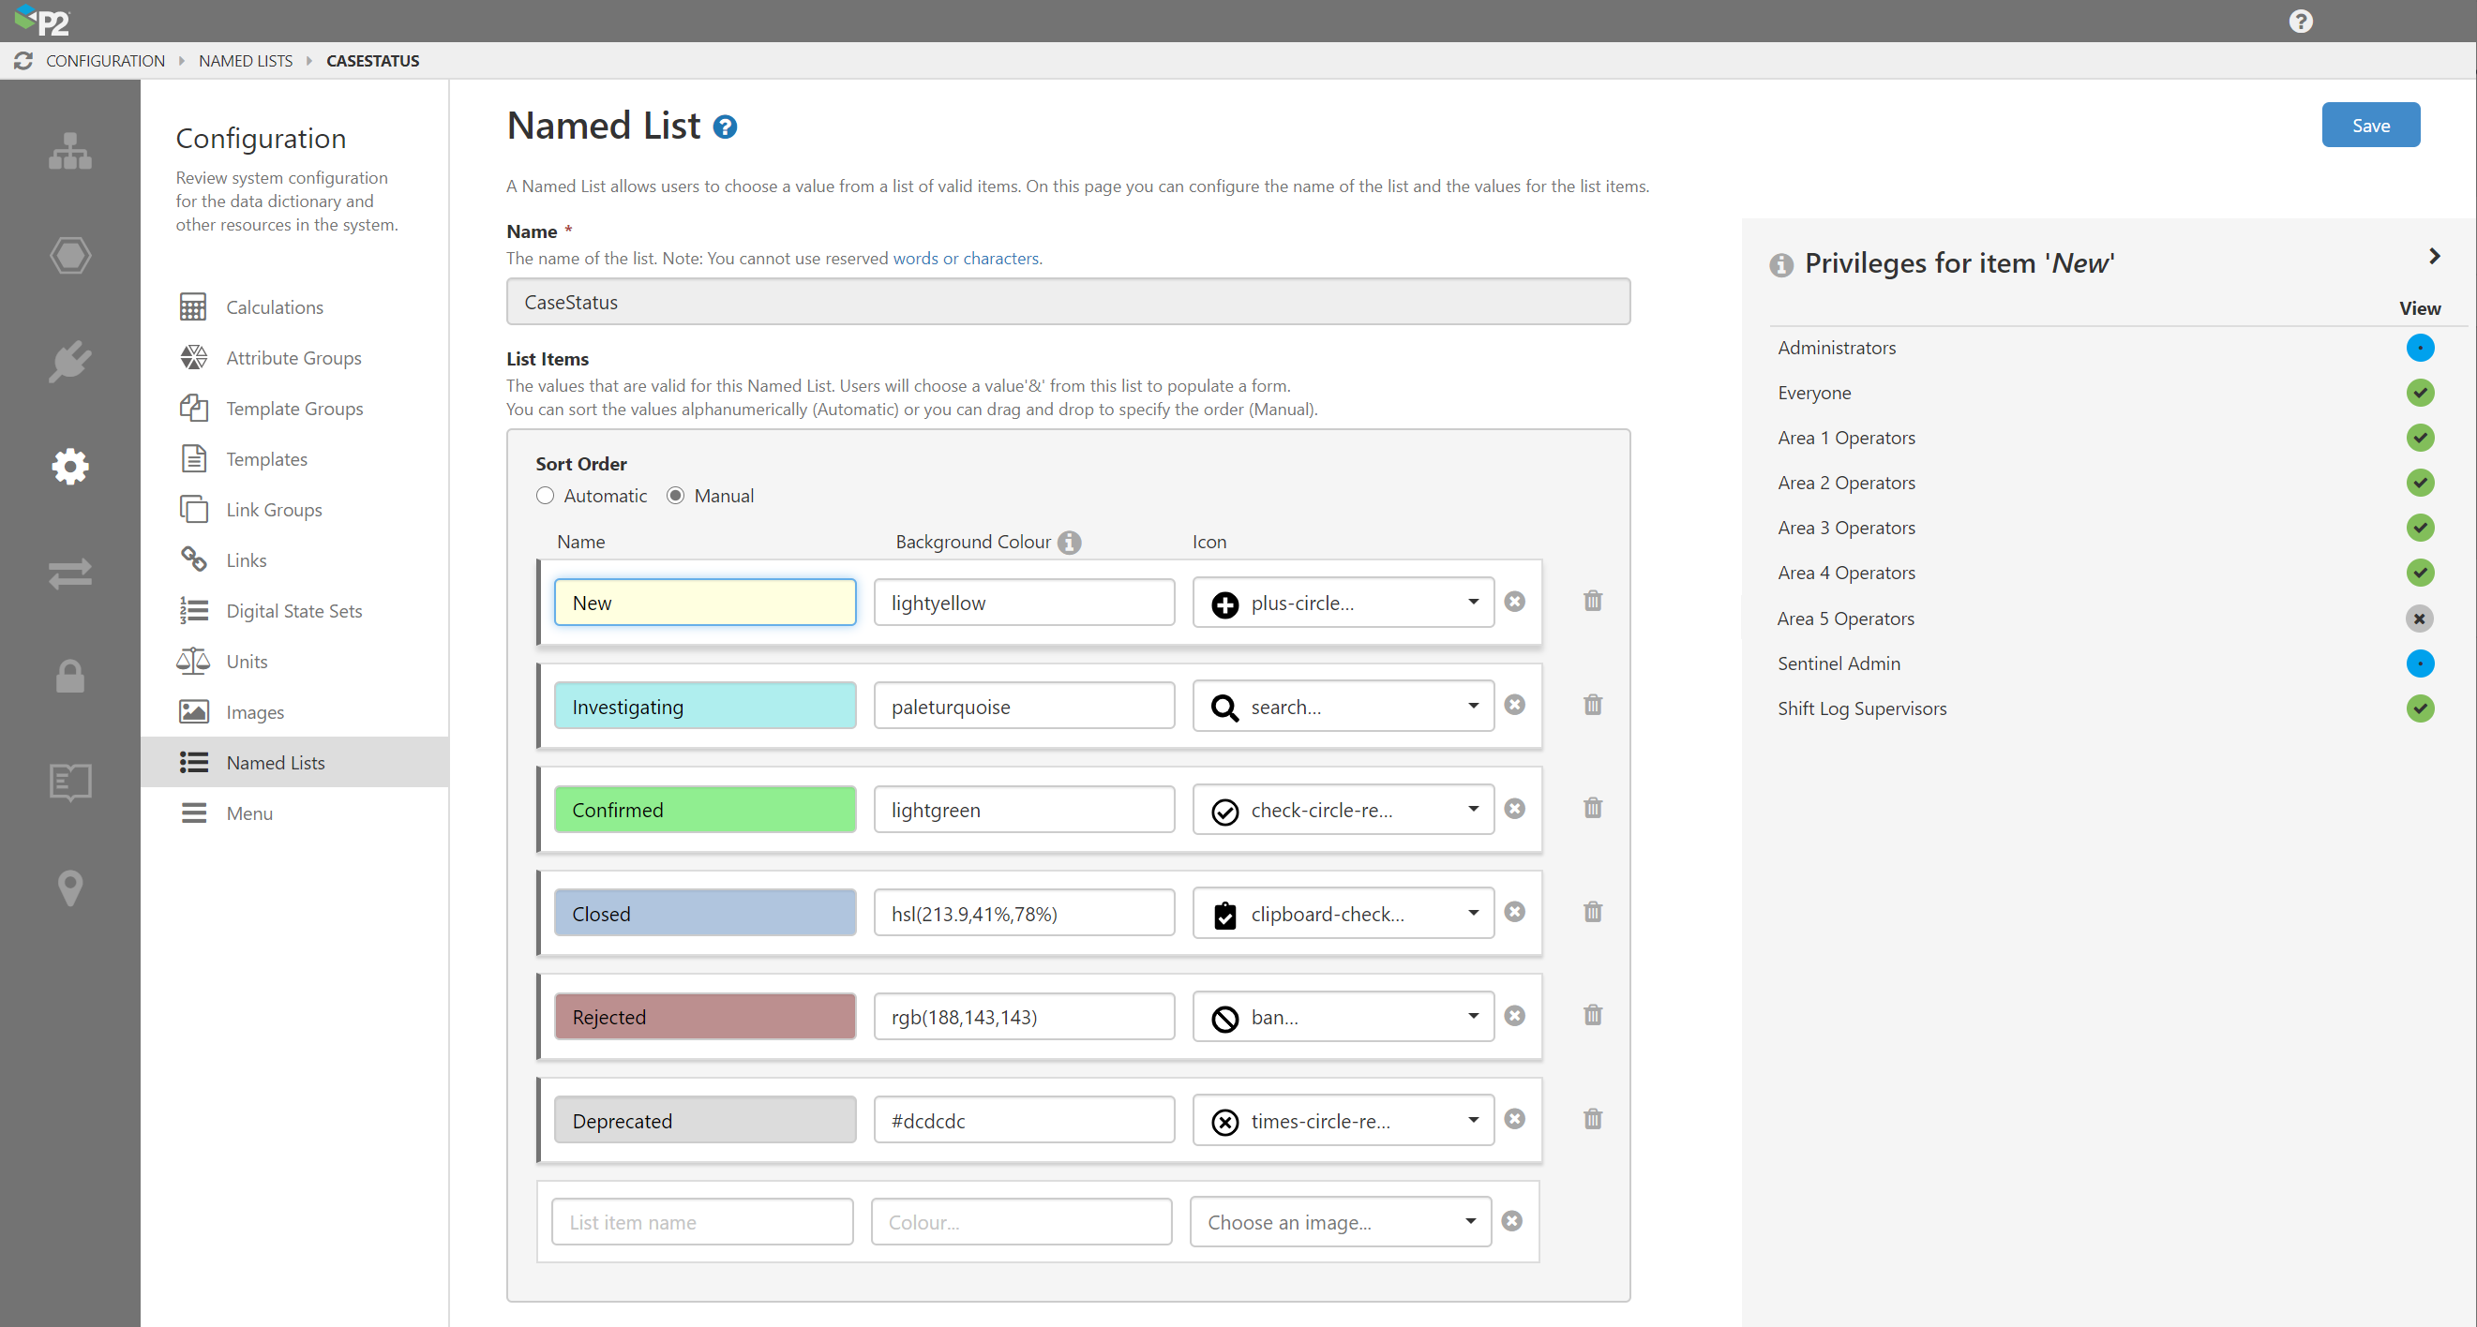Open Templates in configuration menu

point(266,458)
